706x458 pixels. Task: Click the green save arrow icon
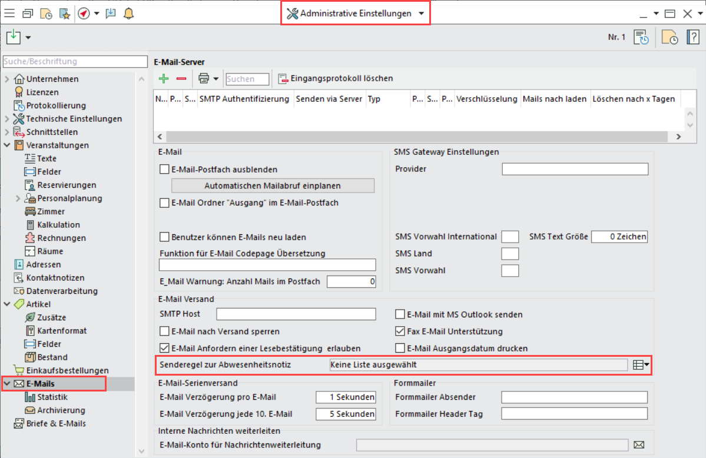coord(14,38)
